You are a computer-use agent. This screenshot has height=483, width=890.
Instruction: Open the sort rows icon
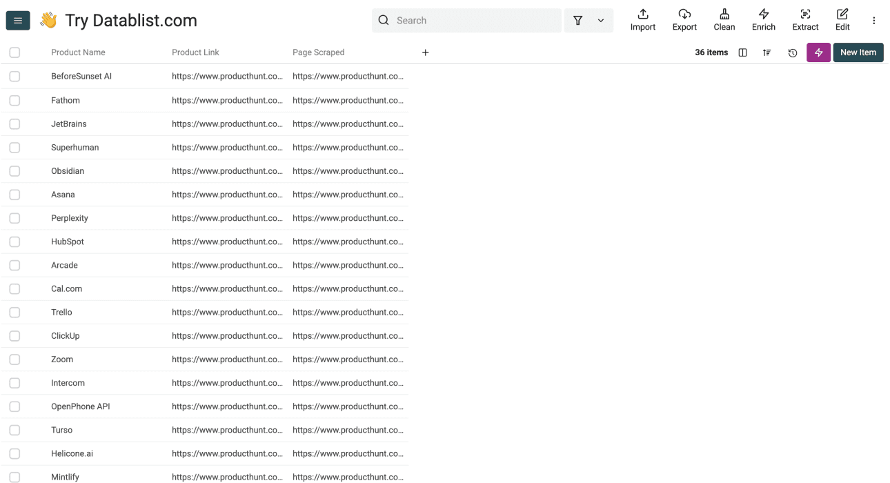[x=767, y=52]
